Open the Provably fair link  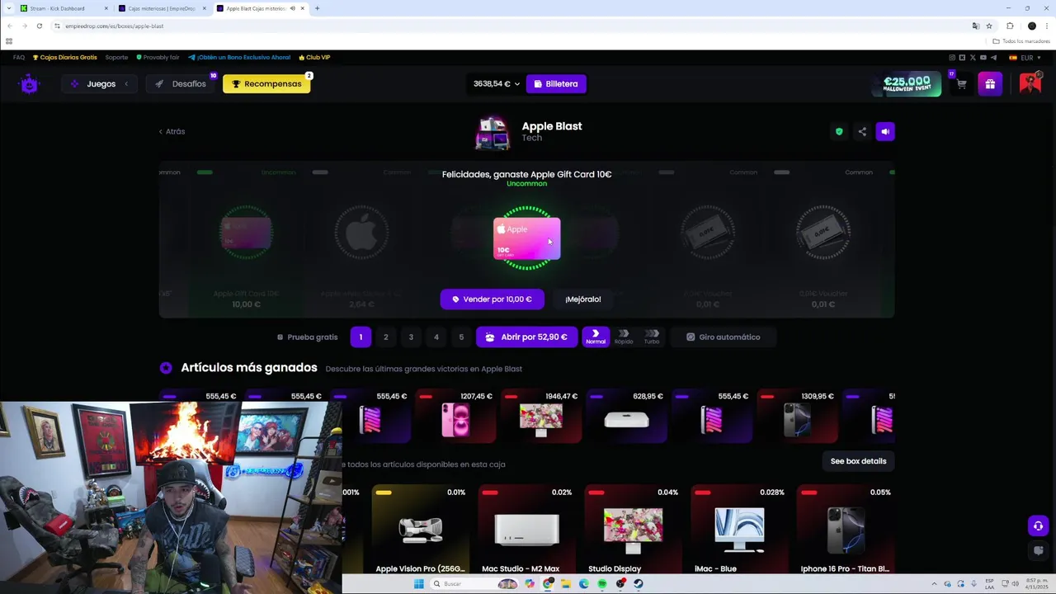[x=158, y=57]
